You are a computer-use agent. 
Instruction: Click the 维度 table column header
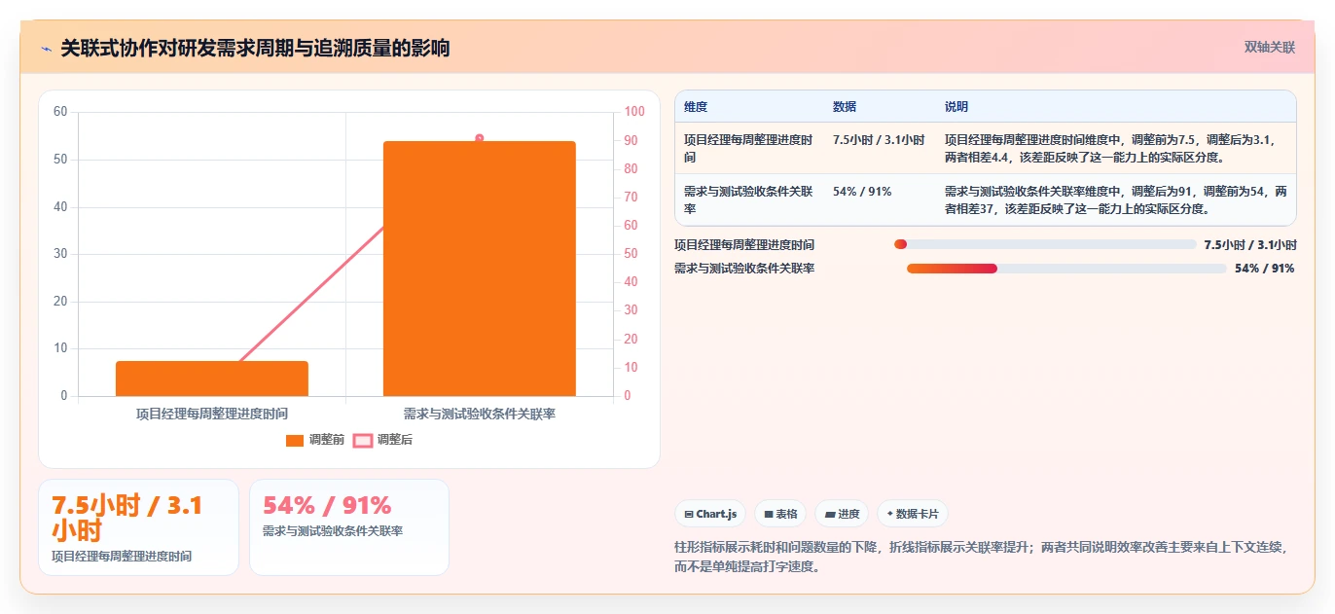[696, 107]
